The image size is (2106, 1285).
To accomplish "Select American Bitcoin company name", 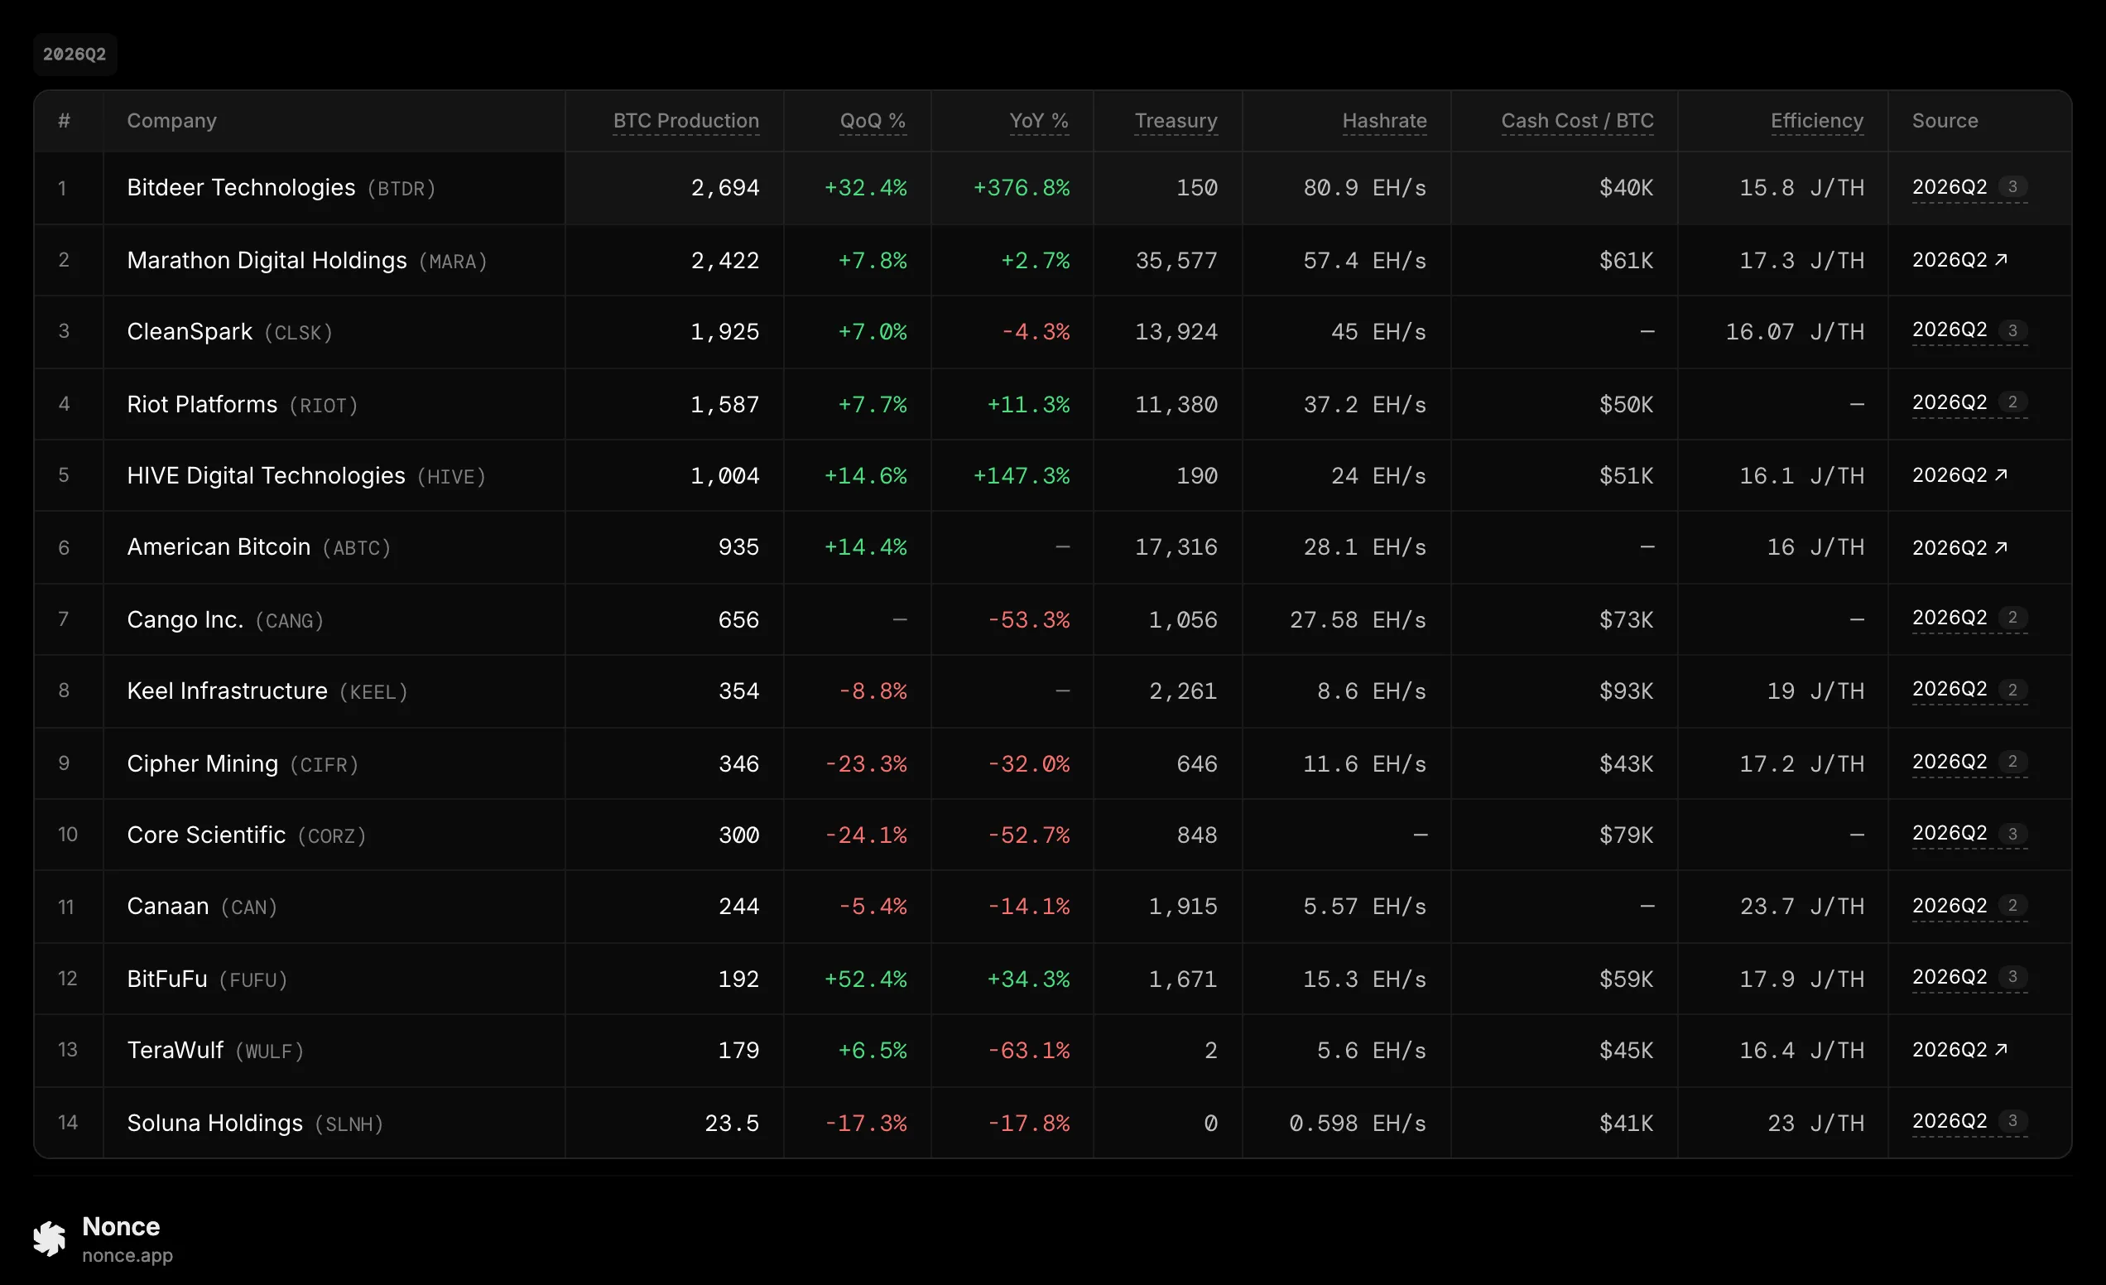I will (x=219, y=546).
